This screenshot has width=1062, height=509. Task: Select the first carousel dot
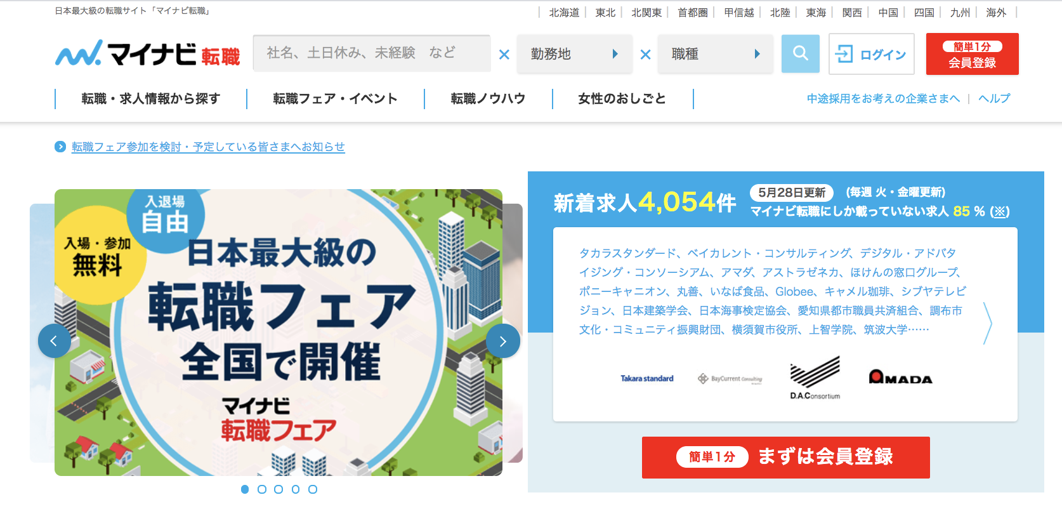(245, 489)
